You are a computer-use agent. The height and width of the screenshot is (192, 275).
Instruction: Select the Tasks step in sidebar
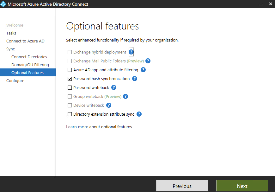[x=11, y=33]
